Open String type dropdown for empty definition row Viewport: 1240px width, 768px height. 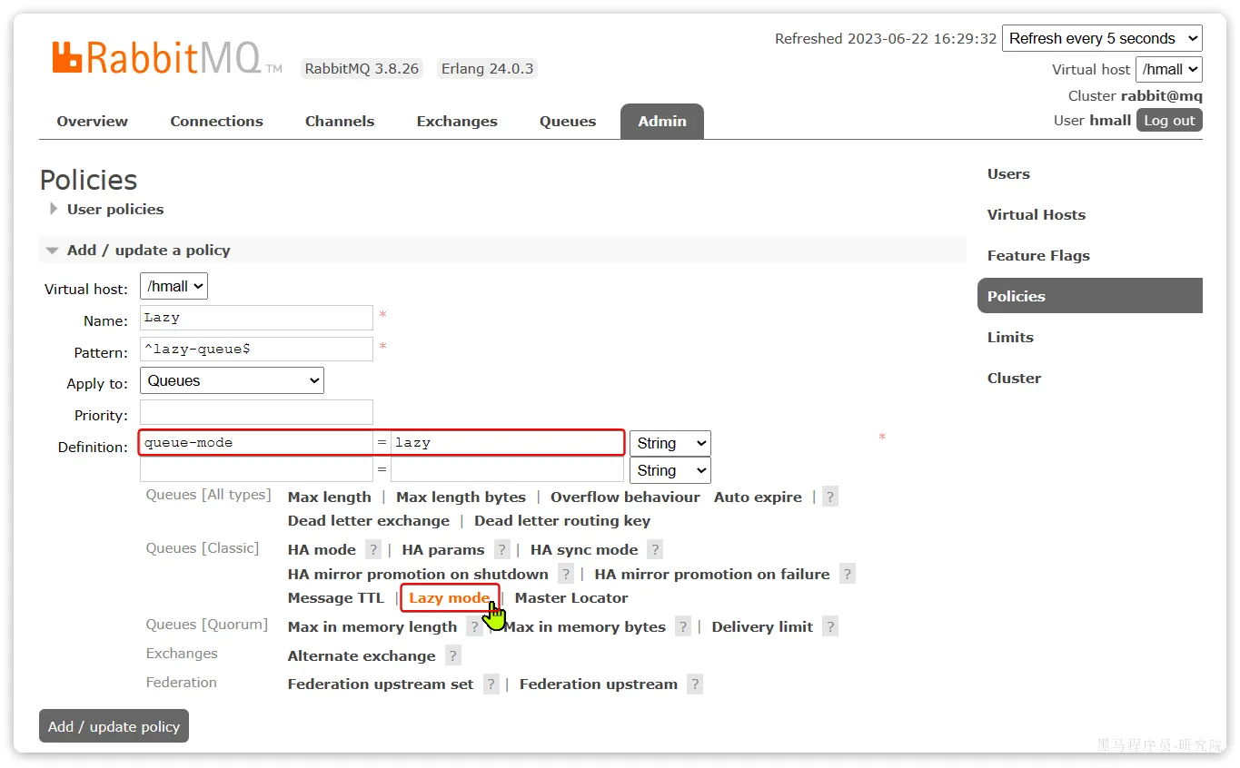coord(670,470)
